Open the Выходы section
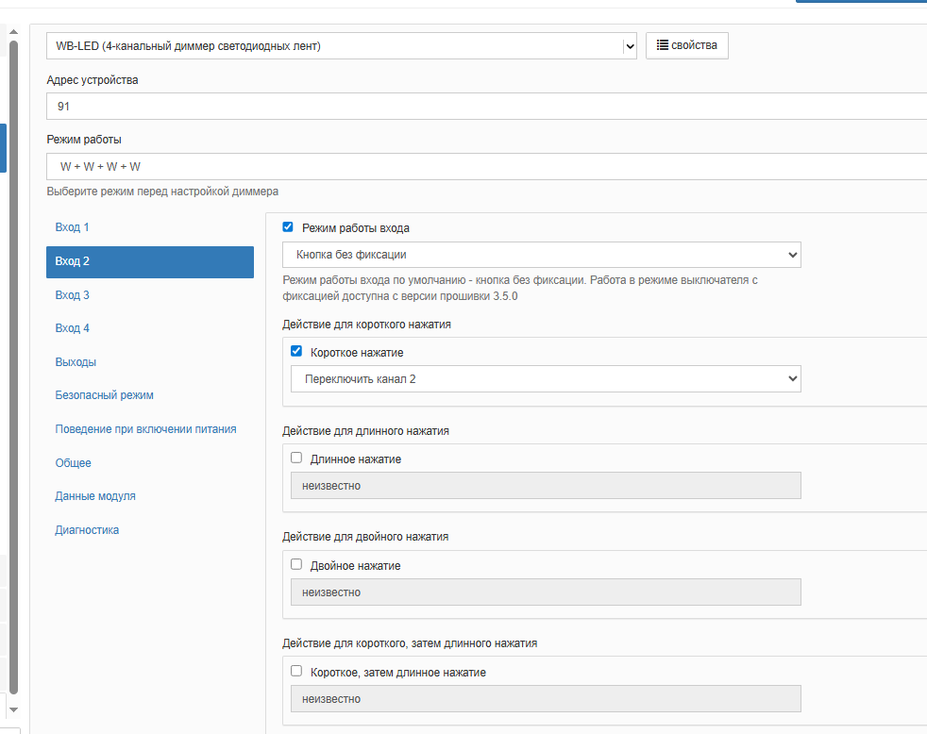927x734 pixels. point(76,362)
